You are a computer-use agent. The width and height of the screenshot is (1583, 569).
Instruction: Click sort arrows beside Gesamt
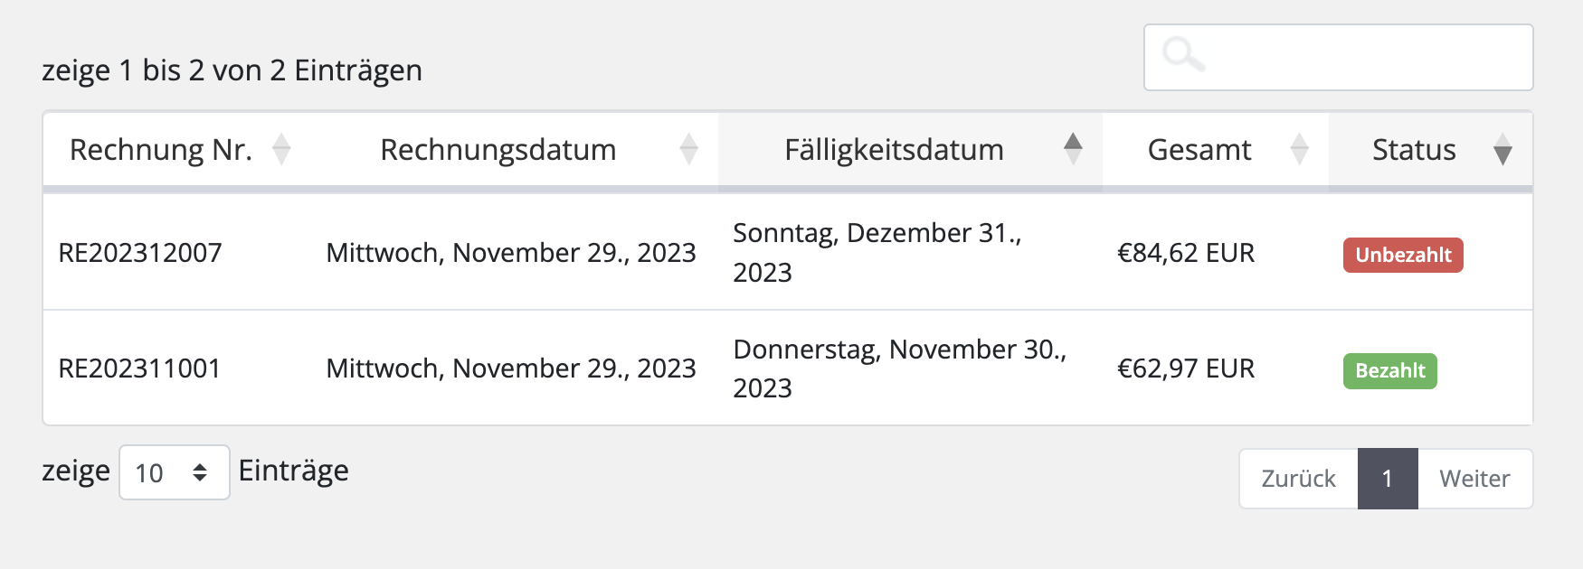coord(1299,149)
